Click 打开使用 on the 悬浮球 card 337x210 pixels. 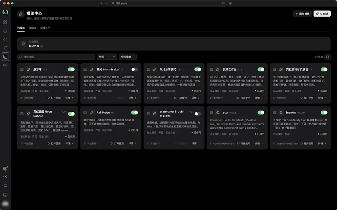(54, 98)
